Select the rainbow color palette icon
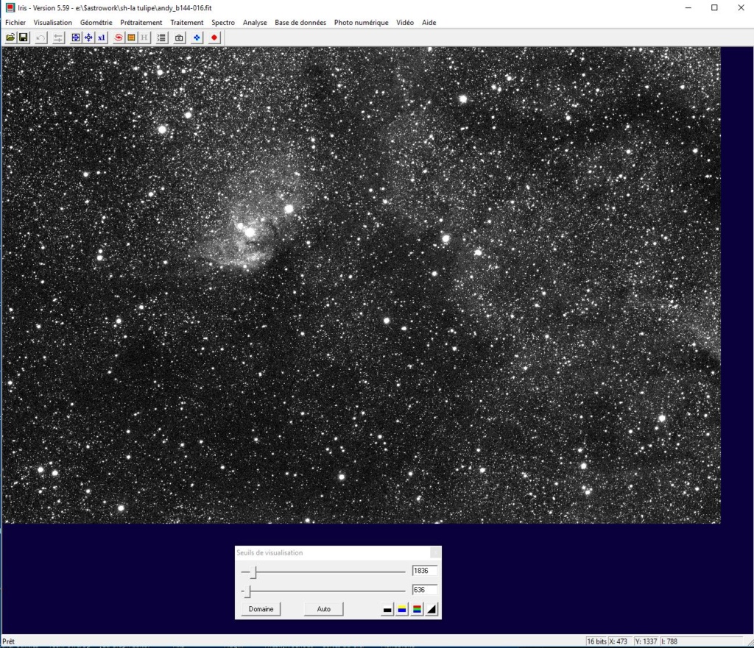Viewport: 754px width, 648px height. 417,610
